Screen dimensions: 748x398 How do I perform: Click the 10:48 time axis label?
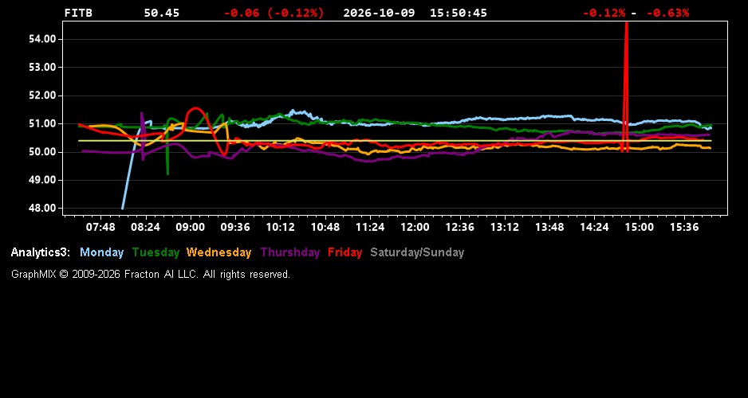(x=325, y=228)
